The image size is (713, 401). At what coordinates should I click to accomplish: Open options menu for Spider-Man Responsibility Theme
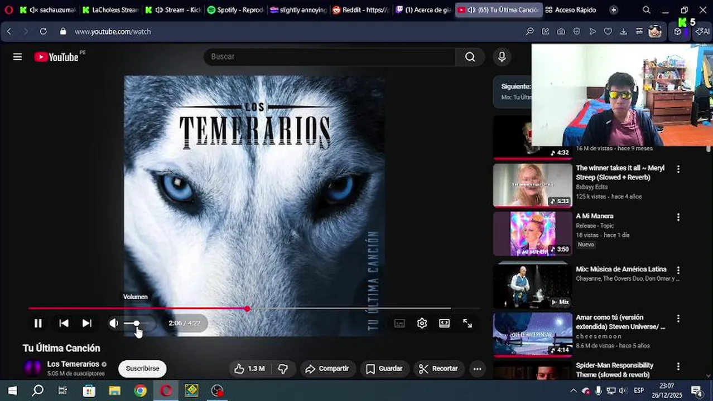click(678, 366)
